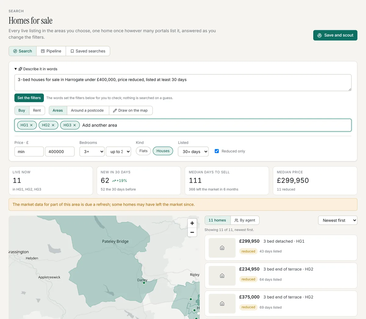Open the Listed 30+ days dropdown

click(x=193, y=152)
